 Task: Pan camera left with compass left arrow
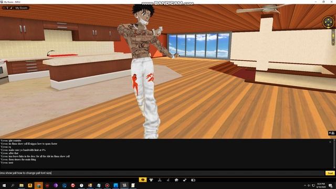pos(325,22)
